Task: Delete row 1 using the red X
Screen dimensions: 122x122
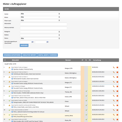Action: (117, 67)
